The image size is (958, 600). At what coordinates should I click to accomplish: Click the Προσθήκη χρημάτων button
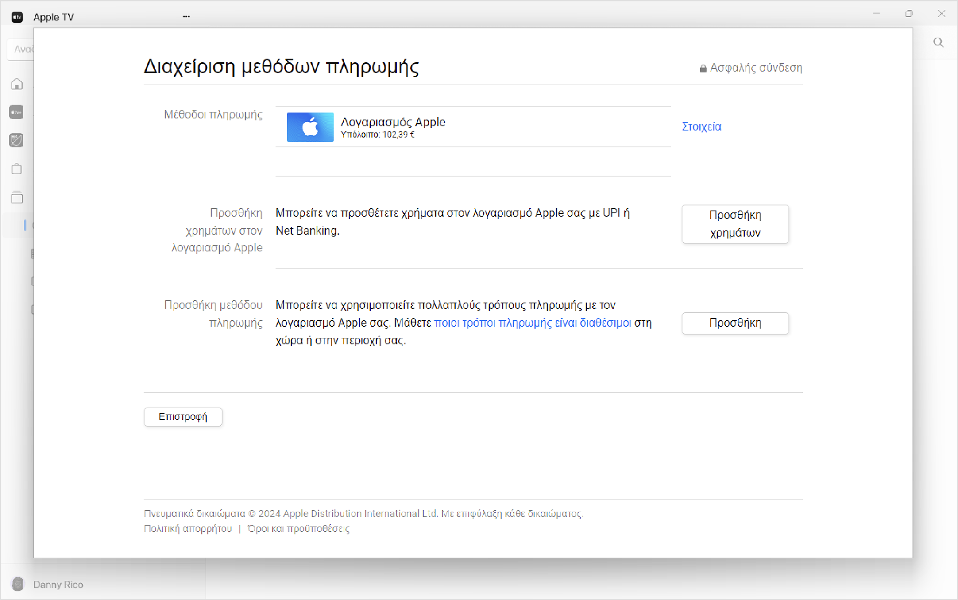click(x=735, y=224)
